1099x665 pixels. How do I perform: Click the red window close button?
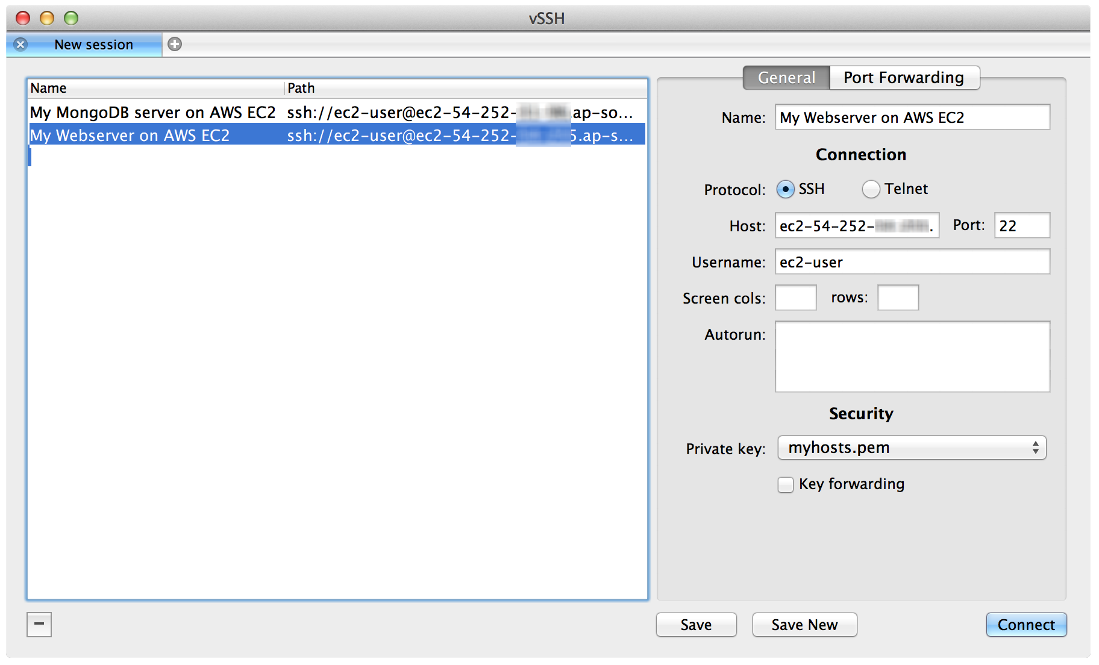point(23,18)
